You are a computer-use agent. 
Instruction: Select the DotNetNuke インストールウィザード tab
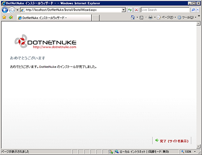pos(54,18)
